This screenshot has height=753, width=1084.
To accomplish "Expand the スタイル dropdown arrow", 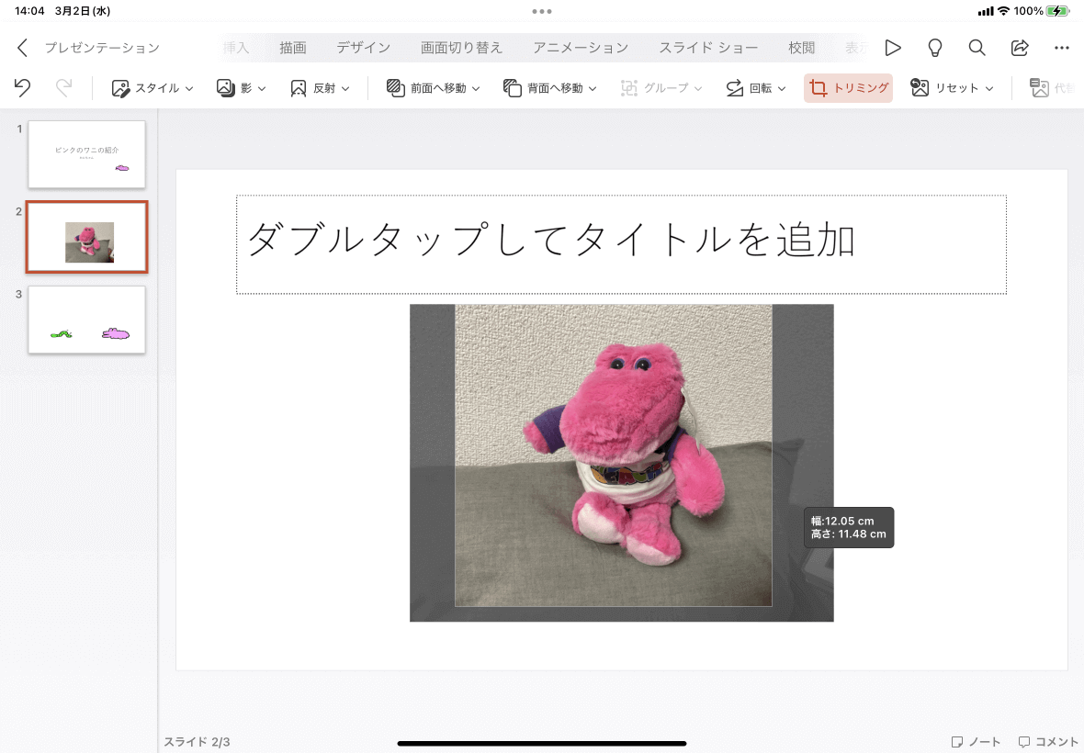I will pyautogui.click(x=189, y=89).
